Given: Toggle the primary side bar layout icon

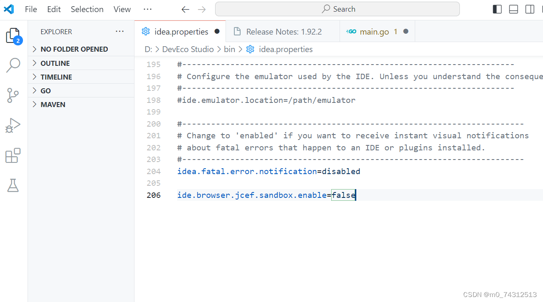Looking at the screenshot, I should click(x=497, y=9).
